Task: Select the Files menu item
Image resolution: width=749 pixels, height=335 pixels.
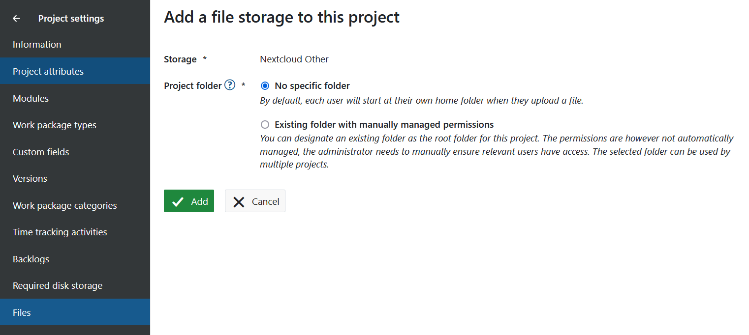Action: [x=22, y=312]
